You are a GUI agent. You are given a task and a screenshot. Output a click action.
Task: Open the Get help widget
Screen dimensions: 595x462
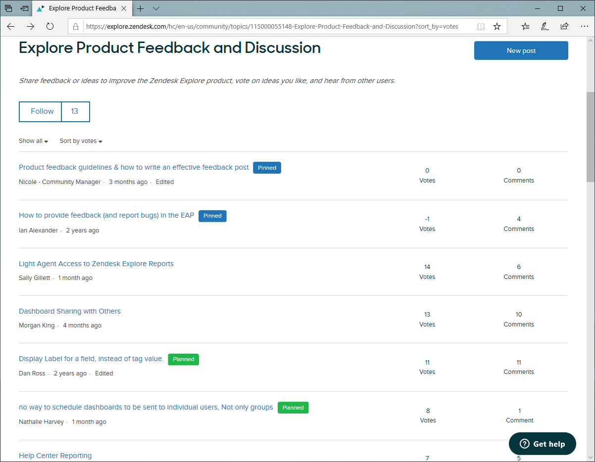pos(542,444)
